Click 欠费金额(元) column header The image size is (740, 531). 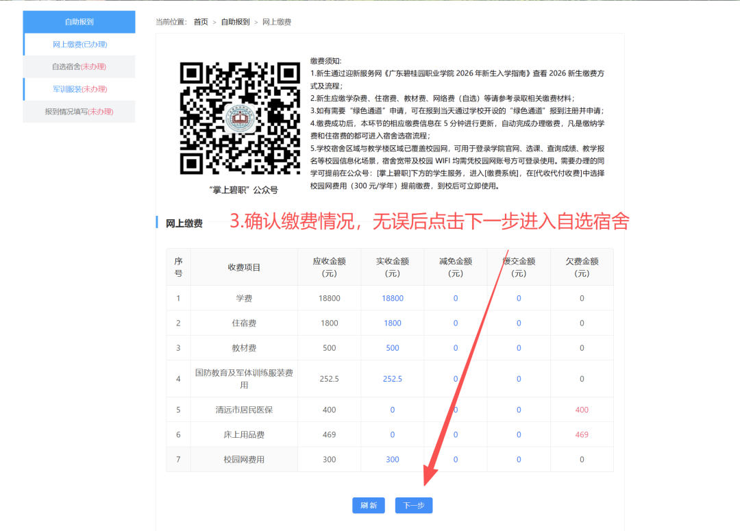tap(582, 267)
